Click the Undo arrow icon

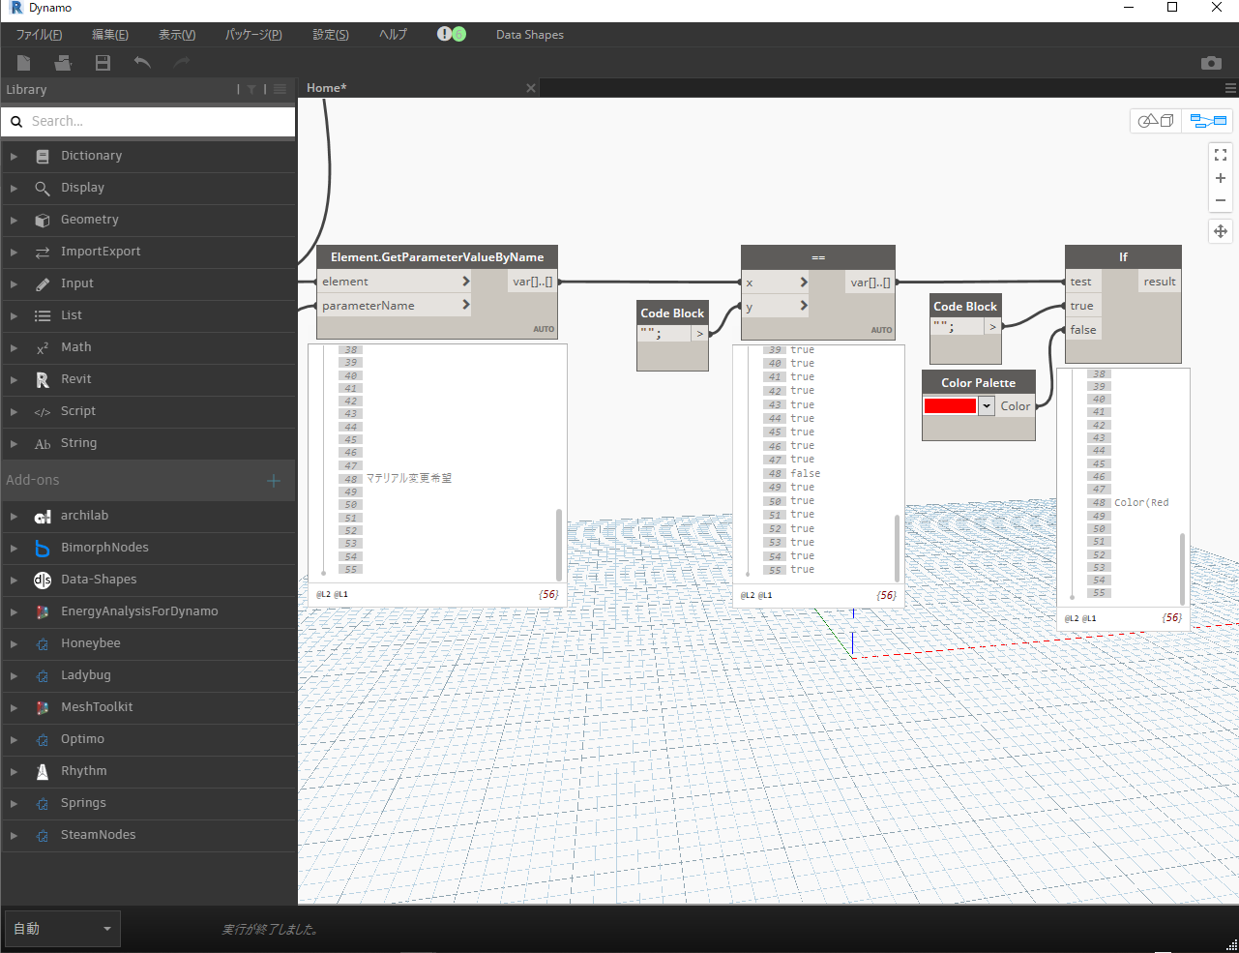[142, 63]
